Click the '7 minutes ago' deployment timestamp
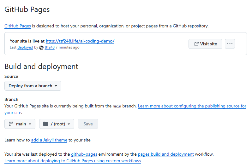The height and width of the screenshot is (167, 252). pyautogui.click(x=68, y=47)
